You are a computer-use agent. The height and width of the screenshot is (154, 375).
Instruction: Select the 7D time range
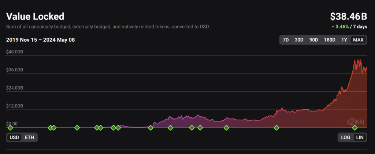(x=286, y=40)
